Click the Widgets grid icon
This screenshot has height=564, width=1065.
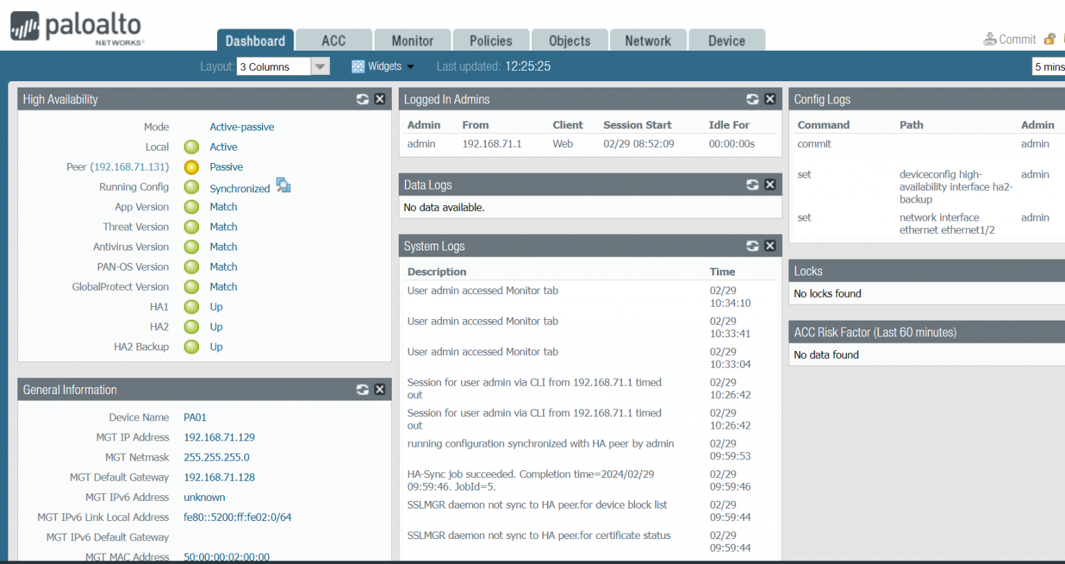coord(357,66)
